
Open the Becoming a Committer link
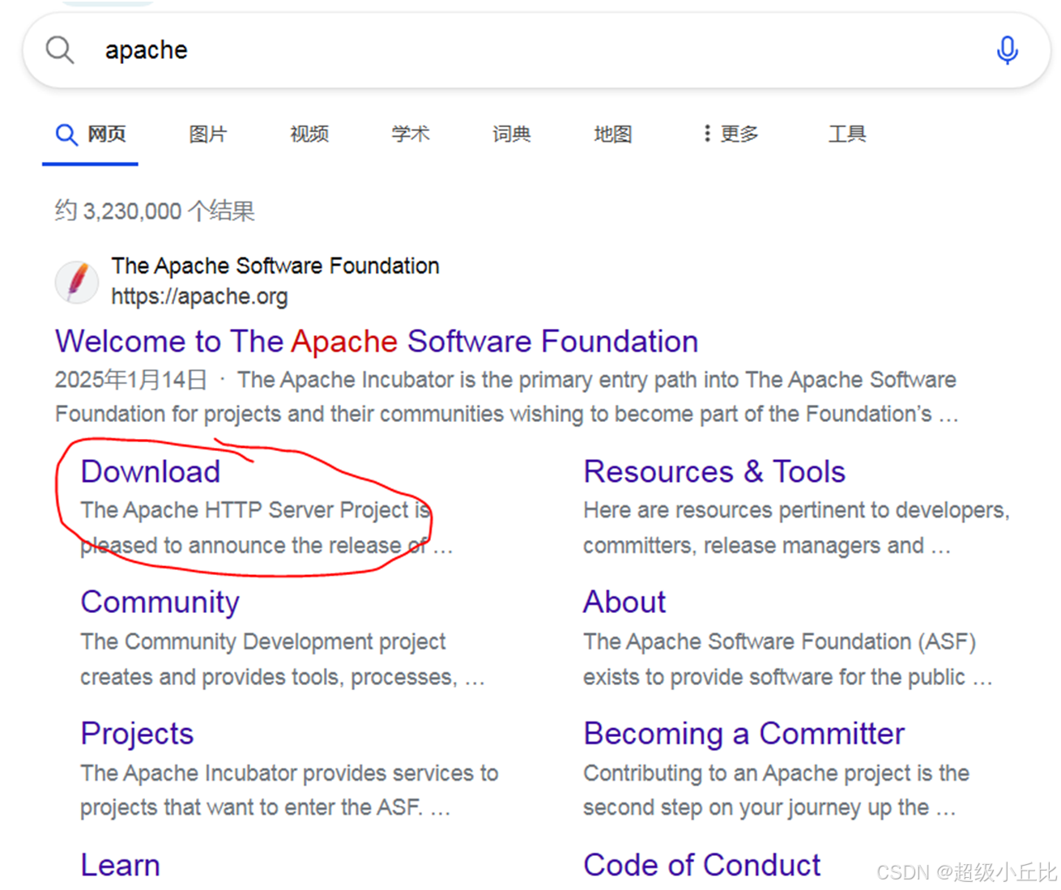coord(744,733)
